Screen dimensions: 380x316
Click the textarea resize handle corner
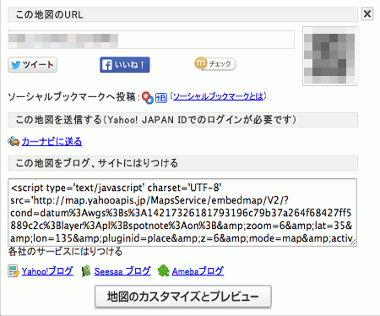tap(354, 242)
